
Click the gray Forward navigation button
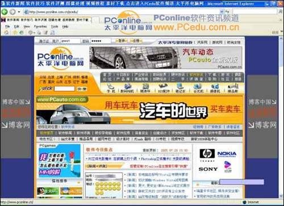[12, 12]
